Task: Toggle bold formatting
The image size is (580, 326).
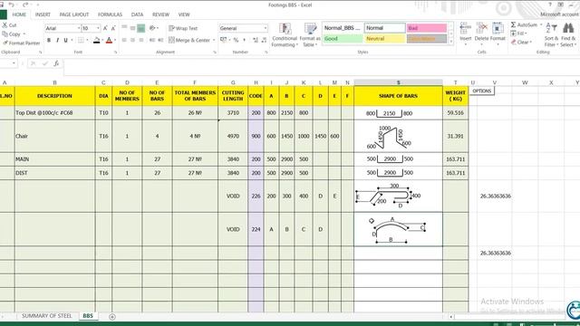Action: click(x=49, y=40)
